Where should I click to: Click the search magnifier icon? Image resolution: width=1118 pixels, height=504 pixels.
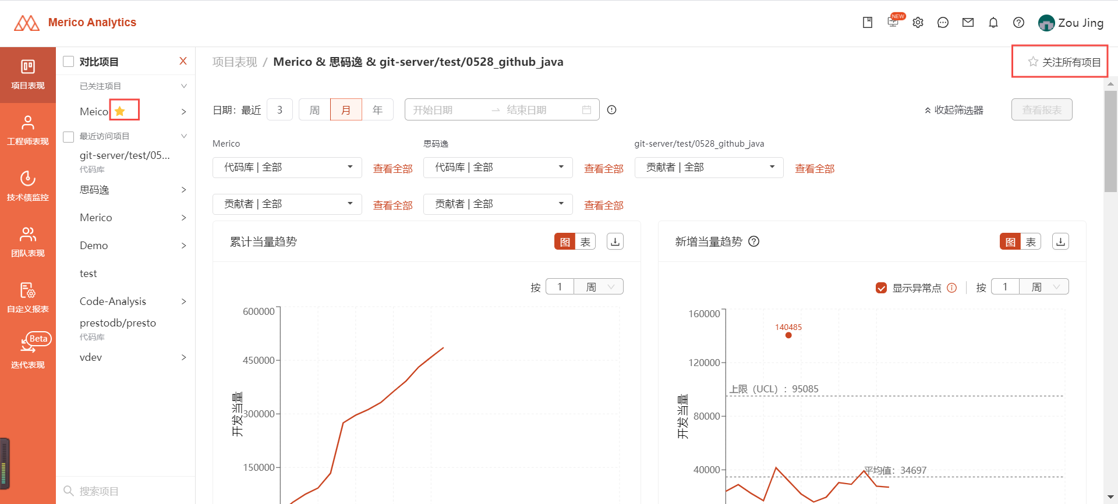(x=68, y=491)
